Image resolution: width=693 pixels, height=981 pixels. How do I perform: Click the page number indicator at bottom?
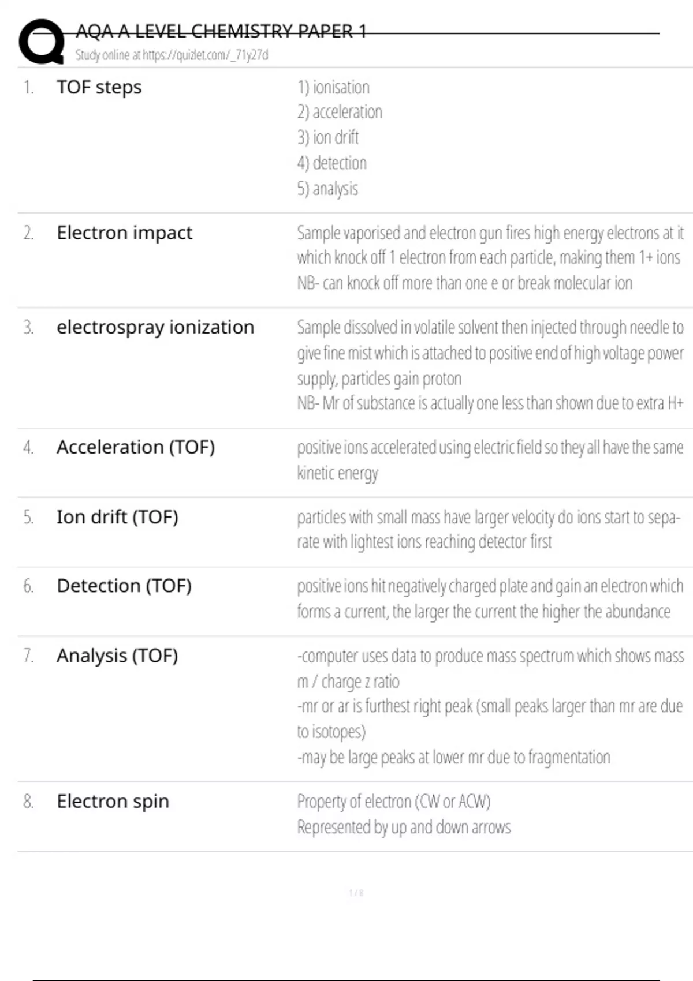point(356,893)
